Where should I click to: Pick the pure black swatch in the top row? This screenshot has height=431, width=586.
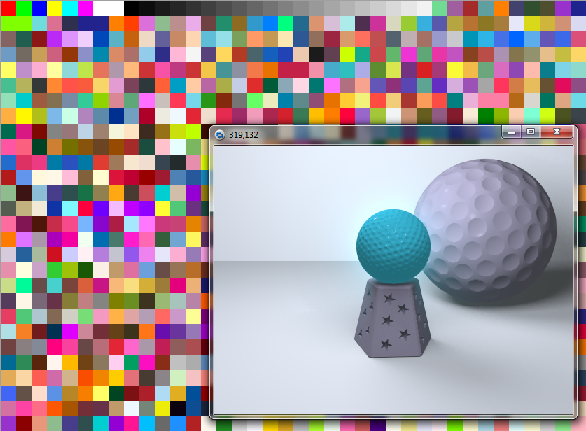(131, 8)
